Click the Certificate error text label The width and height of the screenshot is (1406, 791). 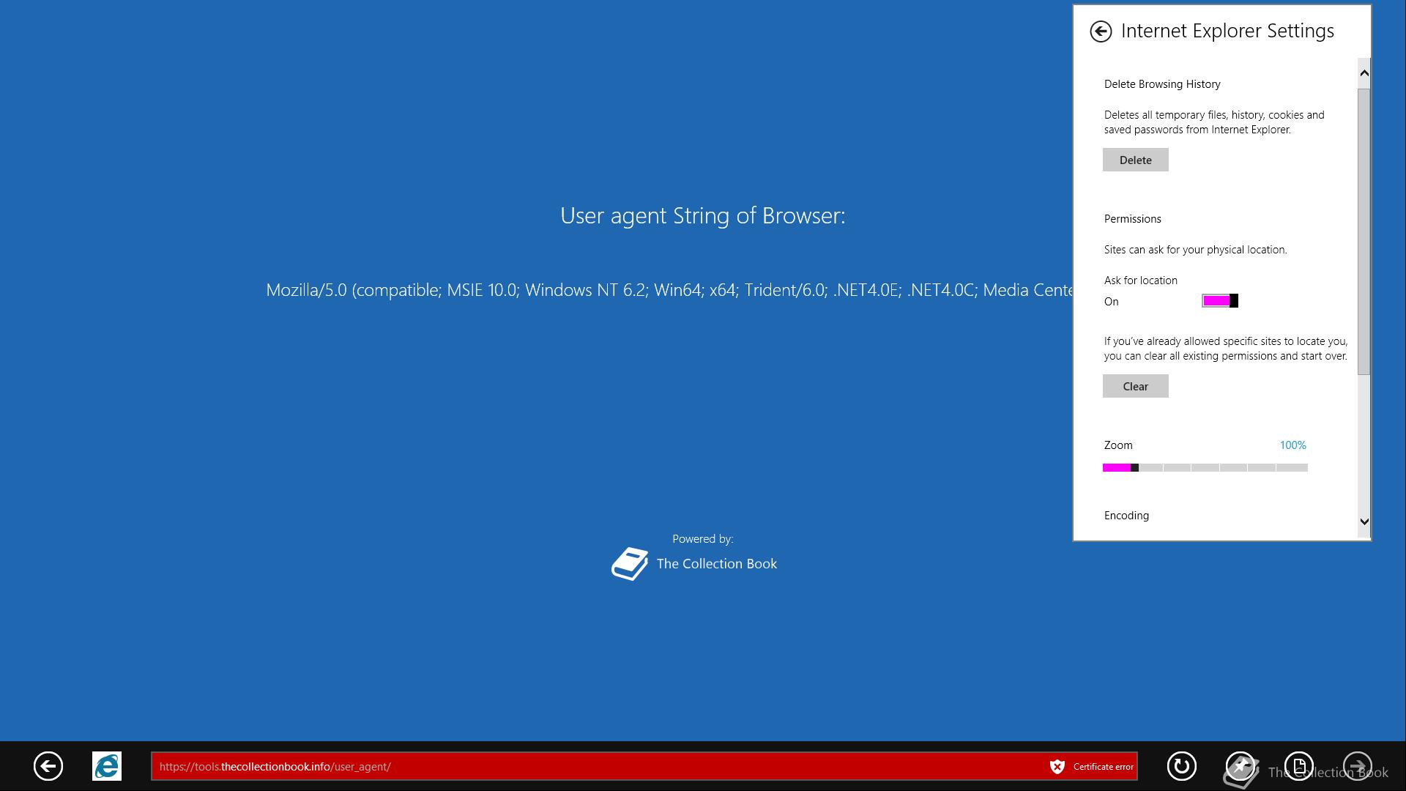(1103, 767)
